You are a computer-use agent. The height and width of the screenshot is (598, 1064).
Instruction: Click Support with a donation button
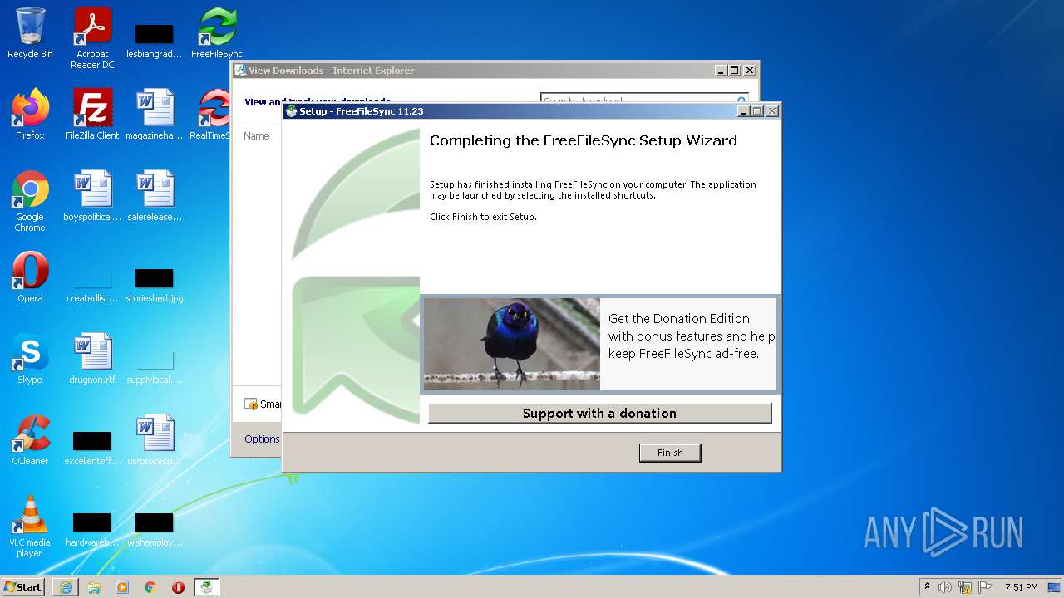[599, 413]
